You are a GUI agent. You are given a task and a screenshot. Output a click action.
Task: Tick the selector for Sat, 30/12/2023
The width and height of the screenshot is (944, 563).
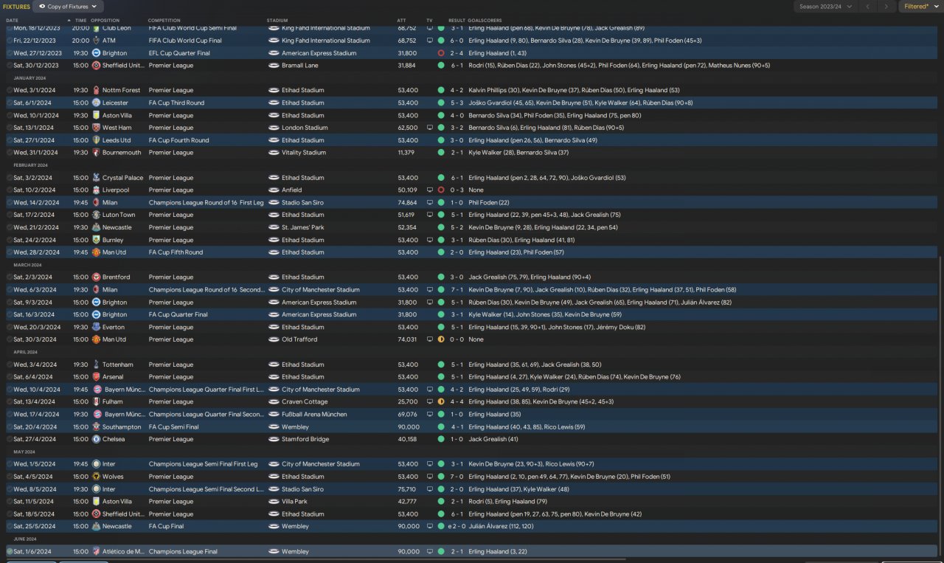pyautogui.click(x=10, y=66)
